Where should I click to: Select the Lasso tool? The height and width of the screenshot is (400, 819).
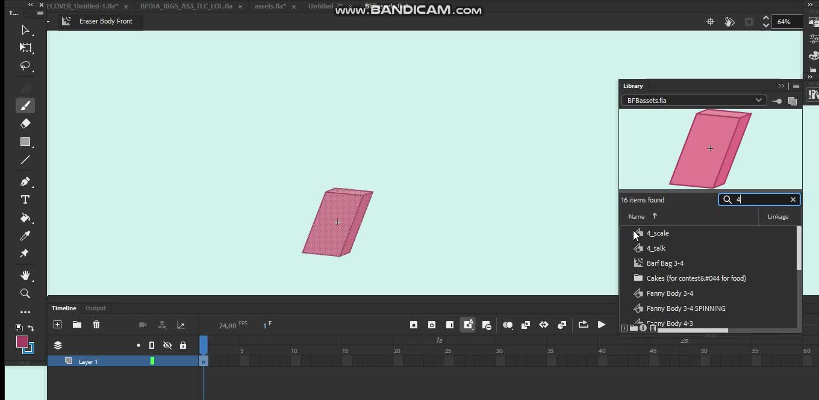click(25, 66)
